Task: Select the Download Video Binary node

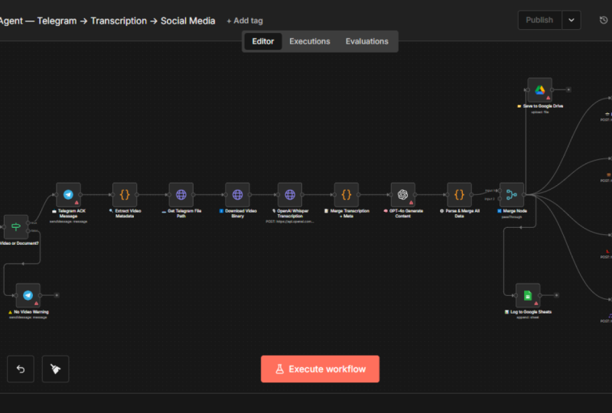Action: tap(237, 194)
